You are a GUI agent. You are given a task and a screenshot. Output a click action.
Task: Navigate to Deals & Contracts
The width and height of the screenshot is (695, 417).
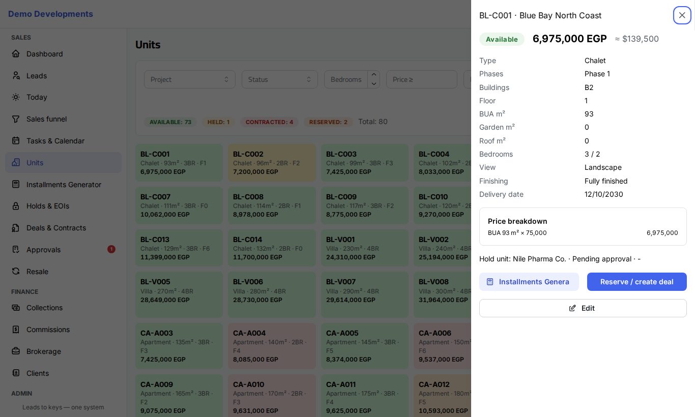pos(63,228)
